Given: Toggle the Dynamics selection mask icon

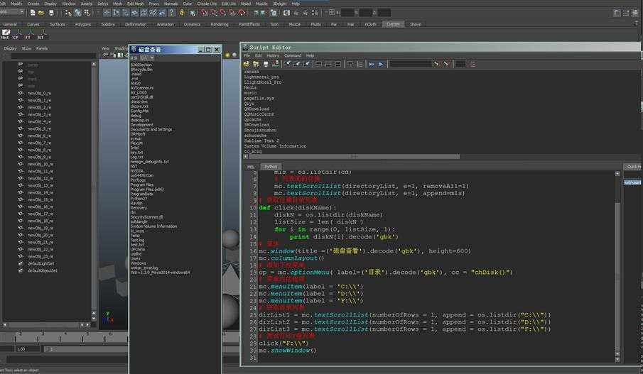Looking at the screenshot, I should [x=153, y=13].
